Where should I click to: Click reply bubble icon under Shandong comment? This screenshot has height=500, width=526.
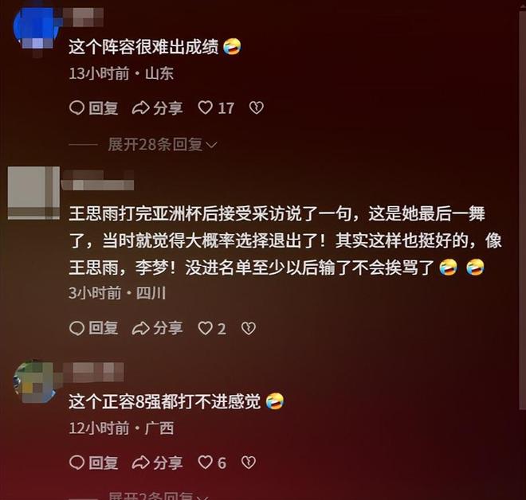click(77, 108)
